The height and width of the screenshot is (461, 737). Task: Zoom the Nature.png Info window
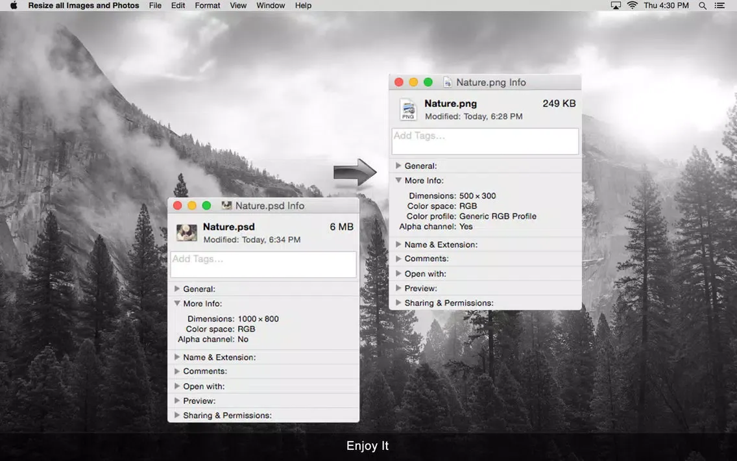[428, 82]
